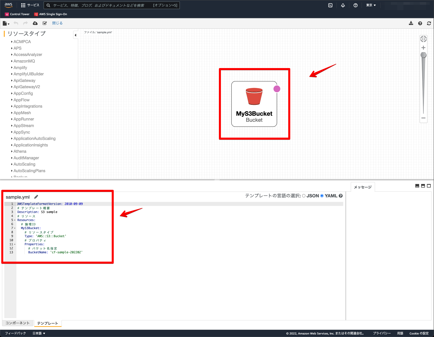Select JSON template language
Viewport: 434px width, 337px height.
pyautogui.click(x=304, y=196)
